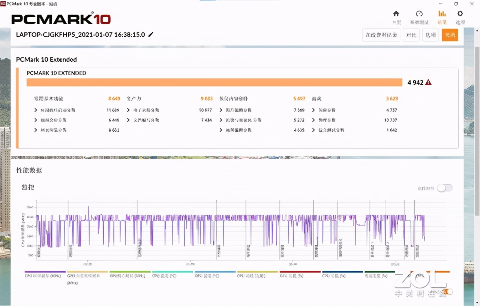Click the overall score 4 942
This screenshot has width=480, height=306.
pyautogui.click(x=415, y=82)
